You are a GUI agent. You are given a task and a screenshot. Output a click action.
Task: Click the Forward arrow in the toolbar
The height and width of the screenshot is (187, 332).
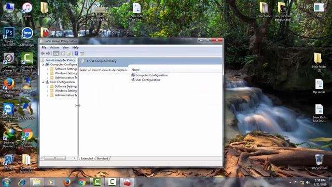(48, 54)
